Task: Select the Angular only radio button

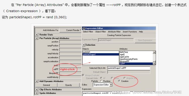Action: [125, 78]
